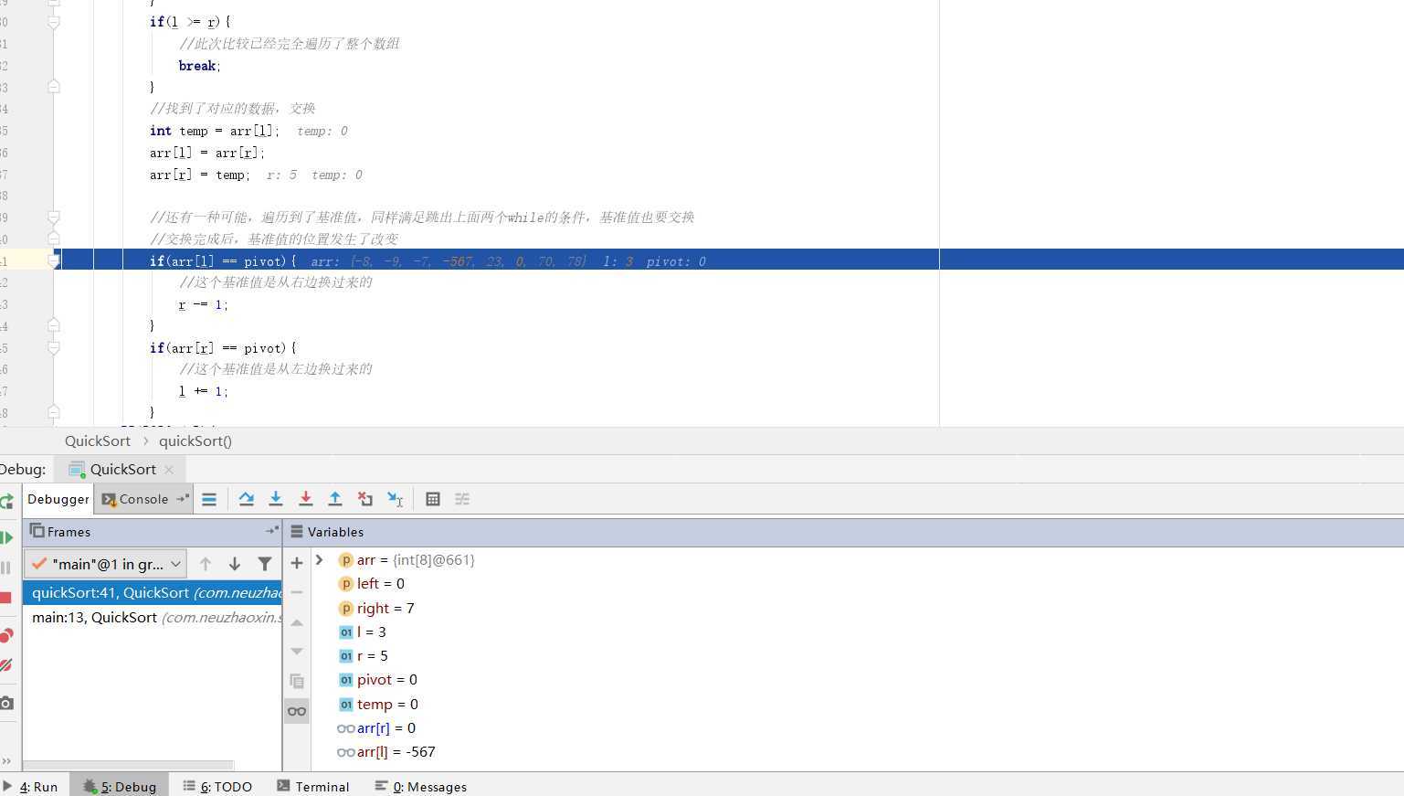Click fold end marker after break;
The height and width of the screenshot is (796, 1404).
coord(54,87)
